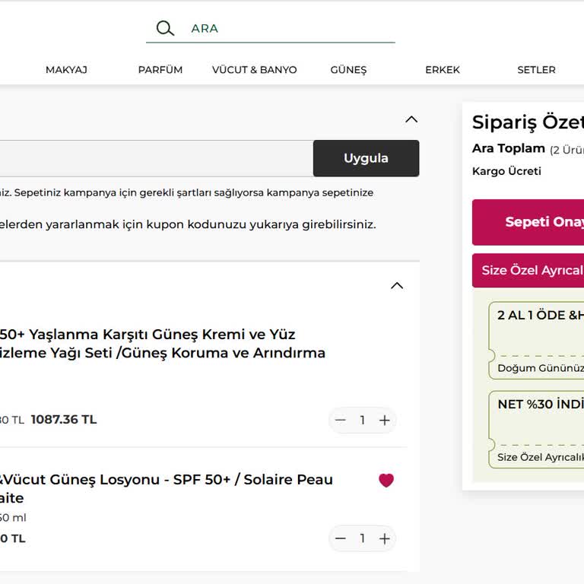Decrease quantity of sunscreen set

[x=341, y=421]
